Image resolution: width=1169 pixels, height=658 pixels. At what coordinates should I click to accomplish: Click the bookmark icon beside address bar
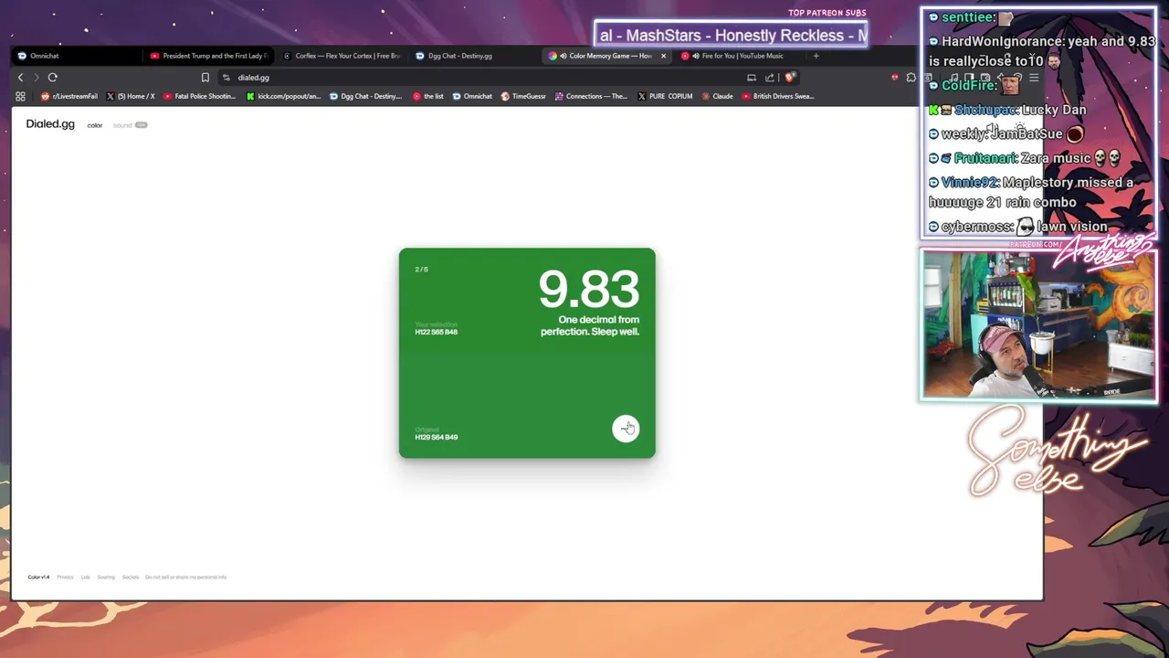tap(205, 78)
